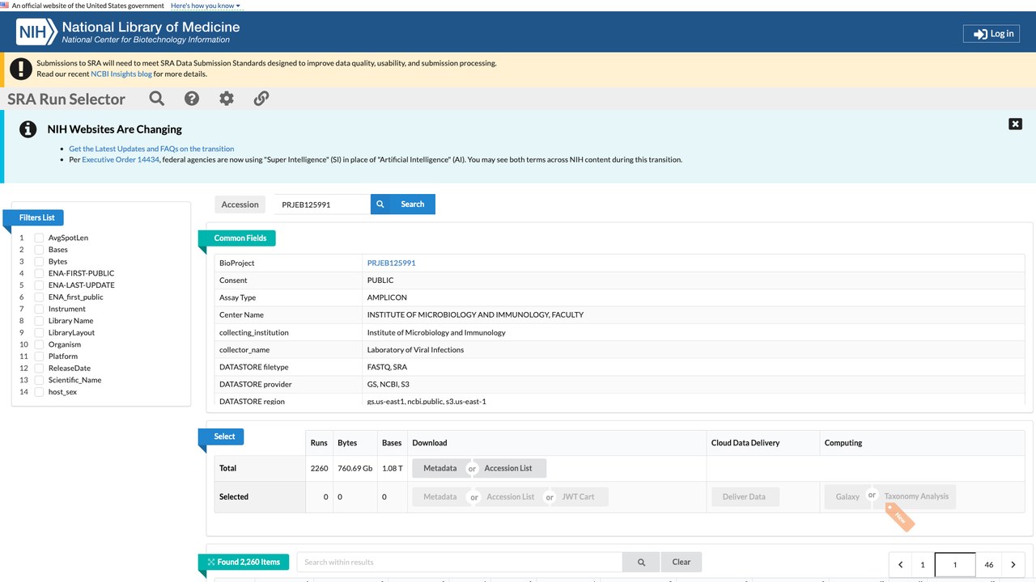
Task: Open the PRJEB125991 BioProject link
Action: coord(391,263)
